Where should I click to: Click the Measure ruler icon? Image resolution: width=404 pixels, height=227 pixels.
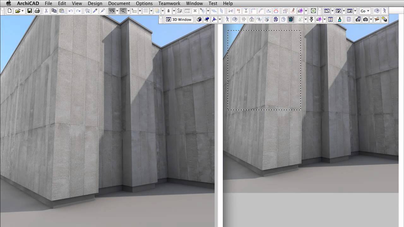click(187, 11)
